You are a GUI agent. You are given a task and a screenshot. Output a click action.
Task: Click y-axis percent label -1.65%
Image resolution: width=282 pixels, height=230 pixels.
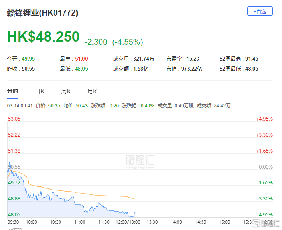tap(265, 183)
